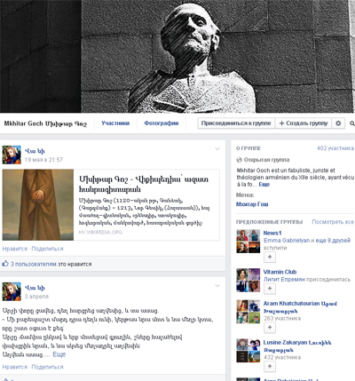Join Lusine Zakaryan group with plus button

(270, 366)
